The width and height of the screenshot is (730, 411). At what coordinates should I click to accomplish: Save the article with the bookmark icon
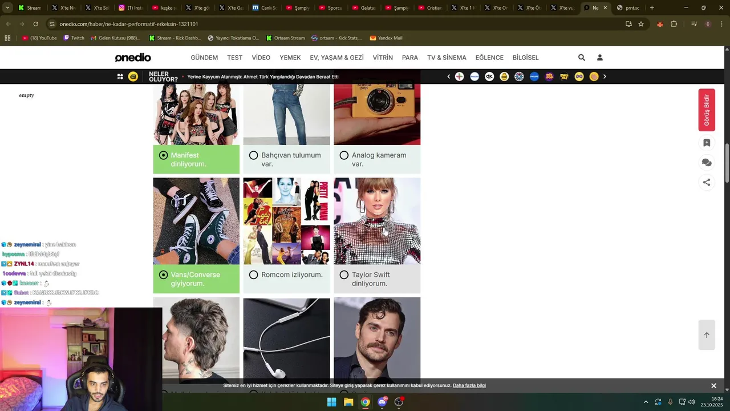[707, 143]
